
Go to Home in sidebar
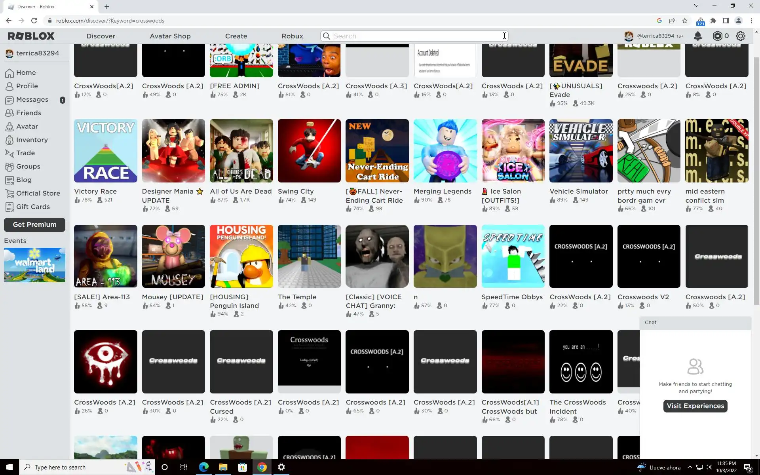pyautogui.click(x=26, y=72)
